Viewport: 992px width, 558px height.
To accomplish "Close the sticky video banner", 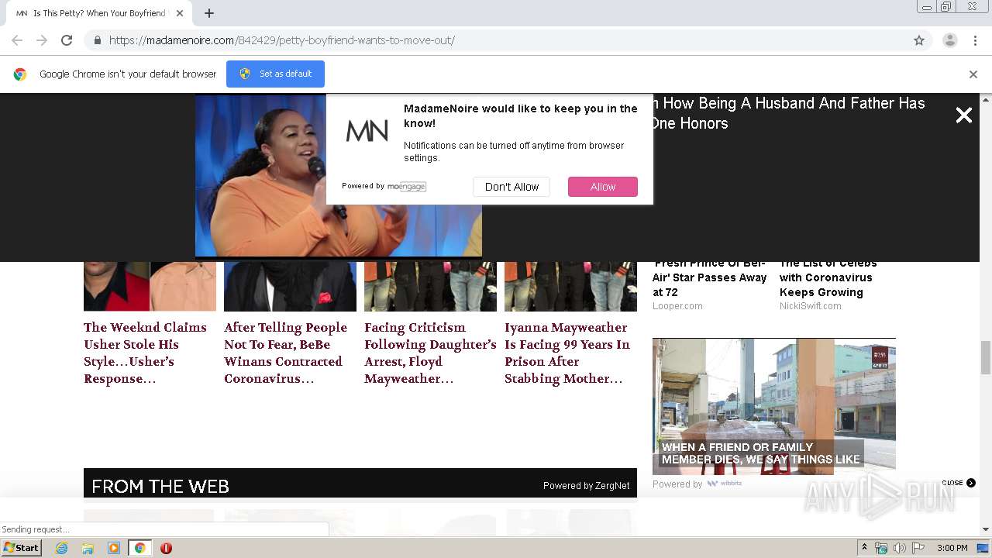I will click(964, 115).
